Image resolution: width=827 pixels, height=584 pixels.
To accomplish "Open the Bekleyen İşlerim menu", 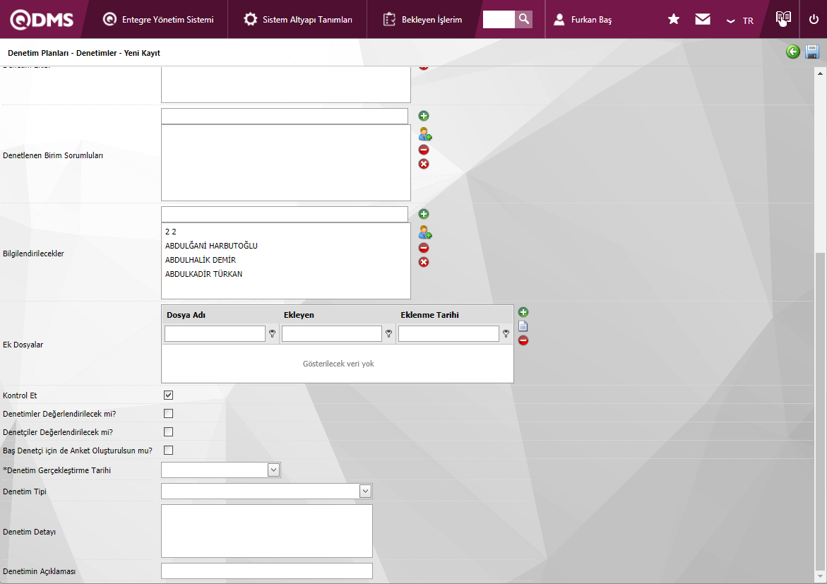I will 423,20.
